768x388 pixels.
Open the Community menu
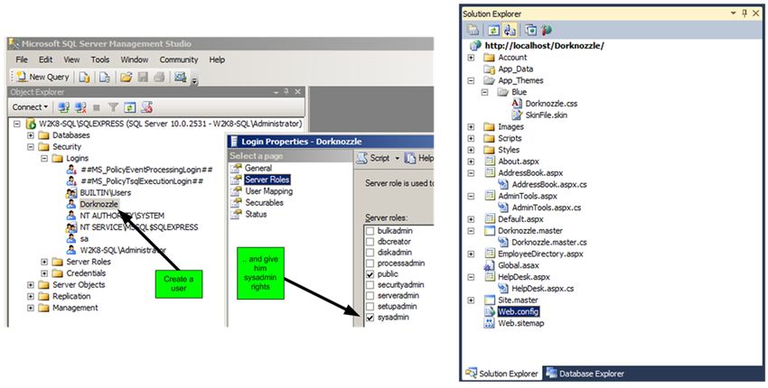tap(178, 60)
